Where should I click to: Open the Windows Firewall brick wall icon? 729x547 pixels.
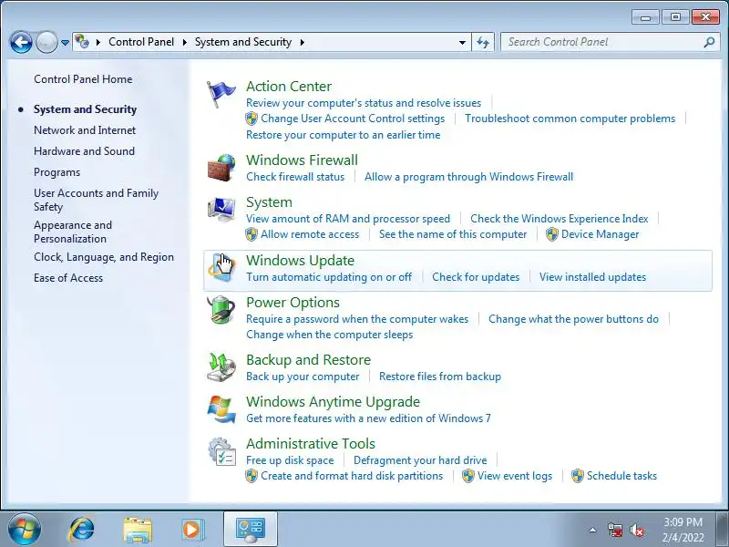[221, 168]
